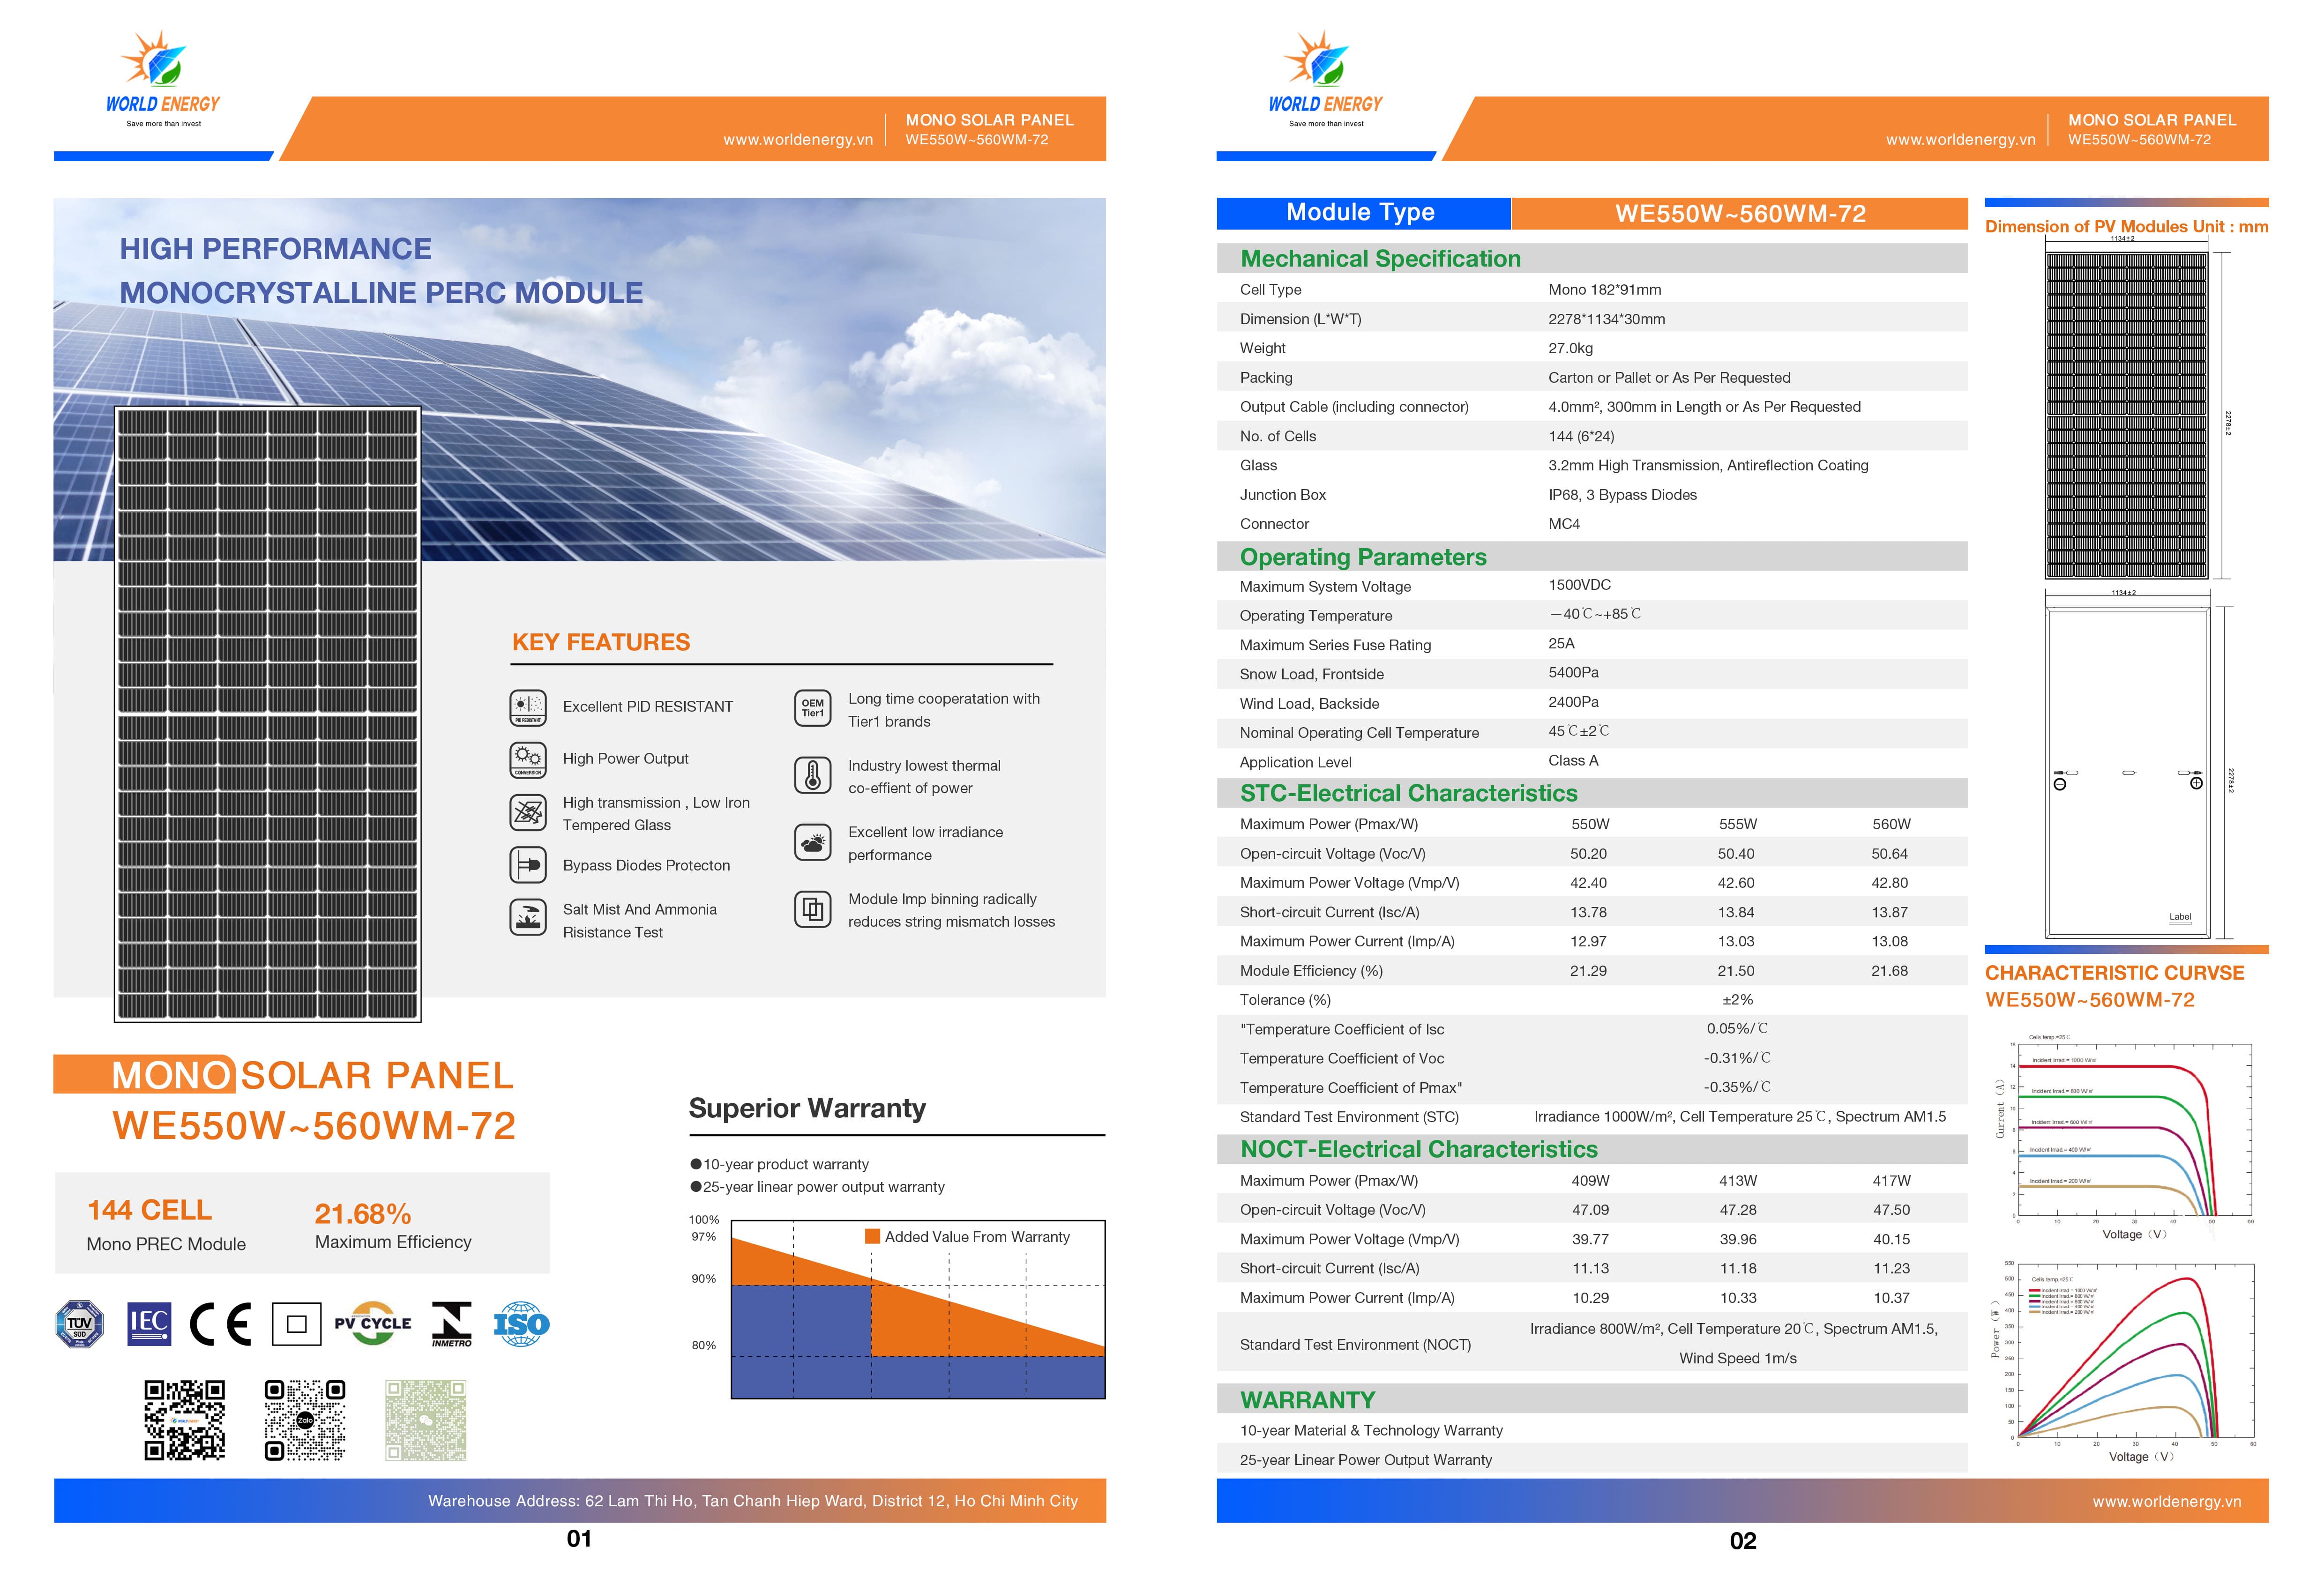Click the OEM Tier1 icon
Screen dimensions: 2324x1577
click(812, 708)
